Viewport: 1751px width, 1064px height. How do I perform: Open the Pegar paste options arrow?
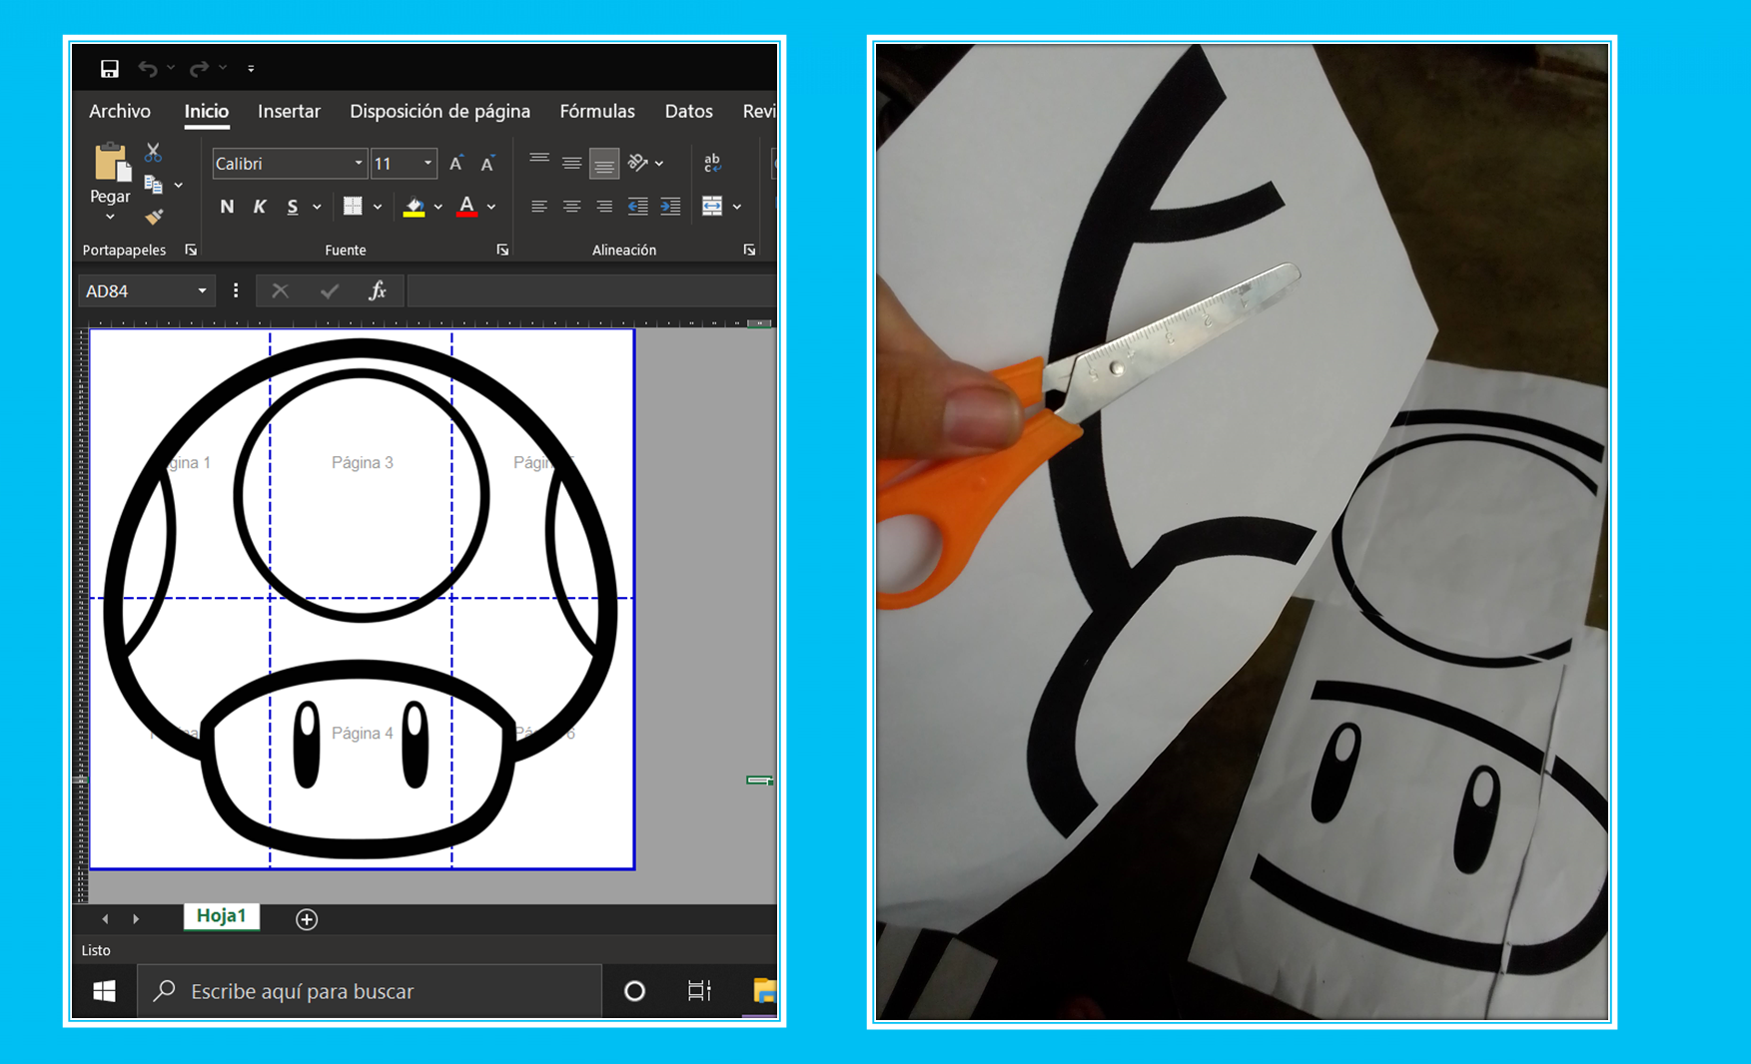coord(110,217)
